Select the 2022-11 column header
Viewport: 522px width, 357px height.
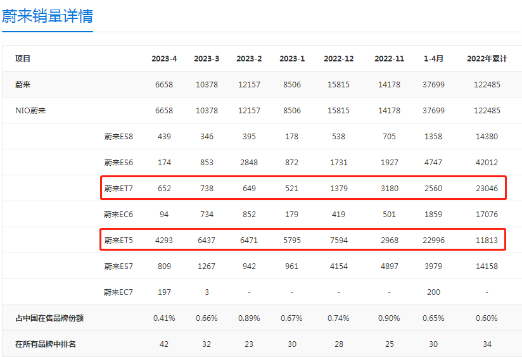click(x=389, y=59)
